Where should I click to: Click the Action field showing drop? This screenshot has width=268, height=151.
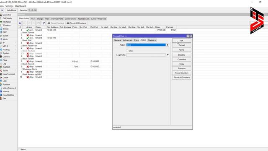click(x=146, y=45)
